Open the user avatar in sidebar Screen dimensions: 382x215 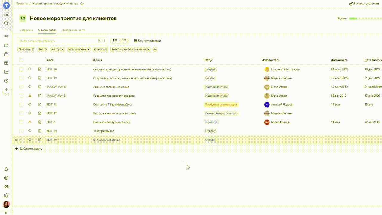click(6, 204)
